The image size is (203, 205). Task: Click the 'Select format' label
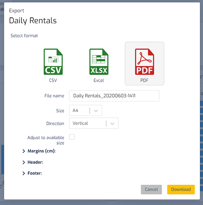click(24, 36)
